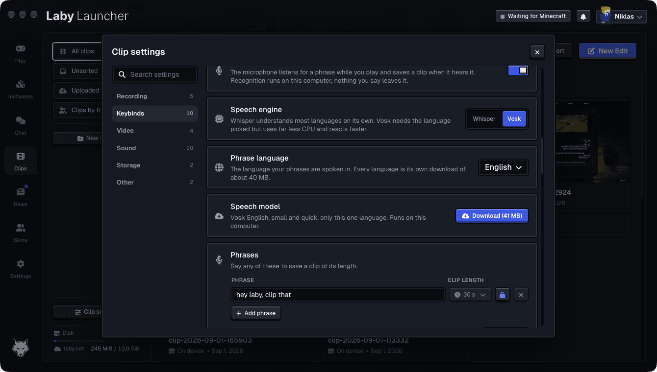Open the Niklas account menu

coord(622,17)
